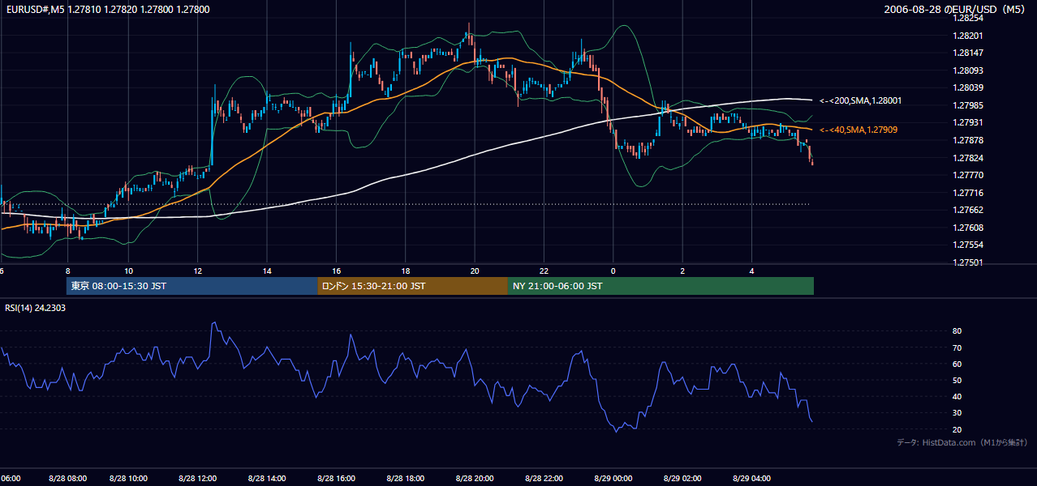Click price level 1.27554 on the axis
The height and width of the screenshot is (486, 1037).
click(969, 245)
